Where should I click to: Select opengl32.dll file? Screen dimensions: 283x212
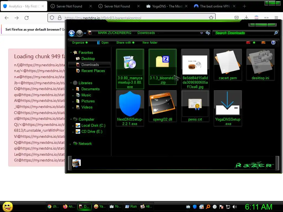(x=163, y=106)
